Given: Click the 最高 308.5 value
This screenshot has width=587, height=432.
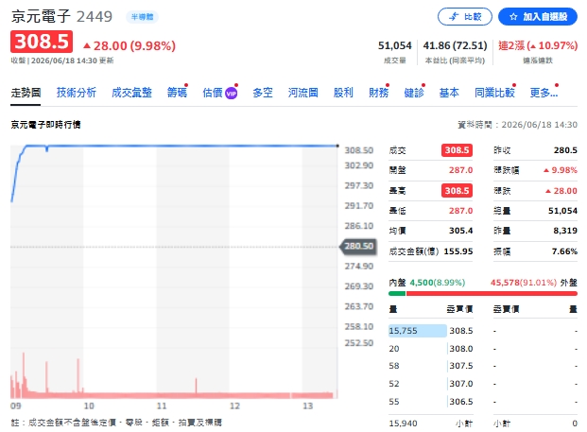Looking at the screenshot, I should click(457, 191).
